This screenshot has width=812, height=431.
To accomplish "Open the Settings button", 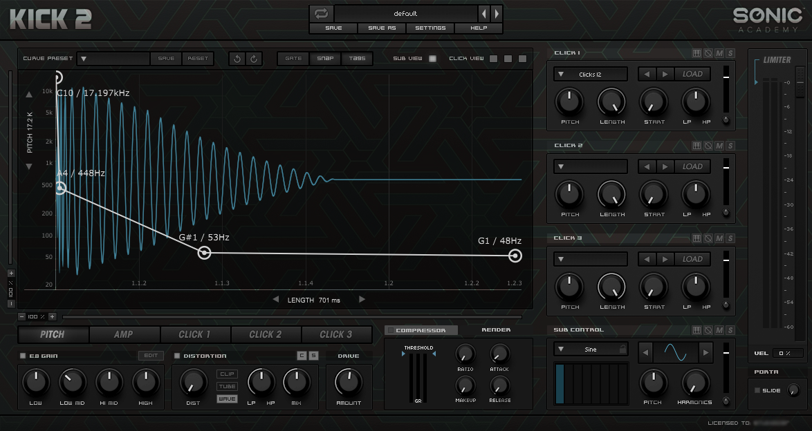I will tap(430, 28).
